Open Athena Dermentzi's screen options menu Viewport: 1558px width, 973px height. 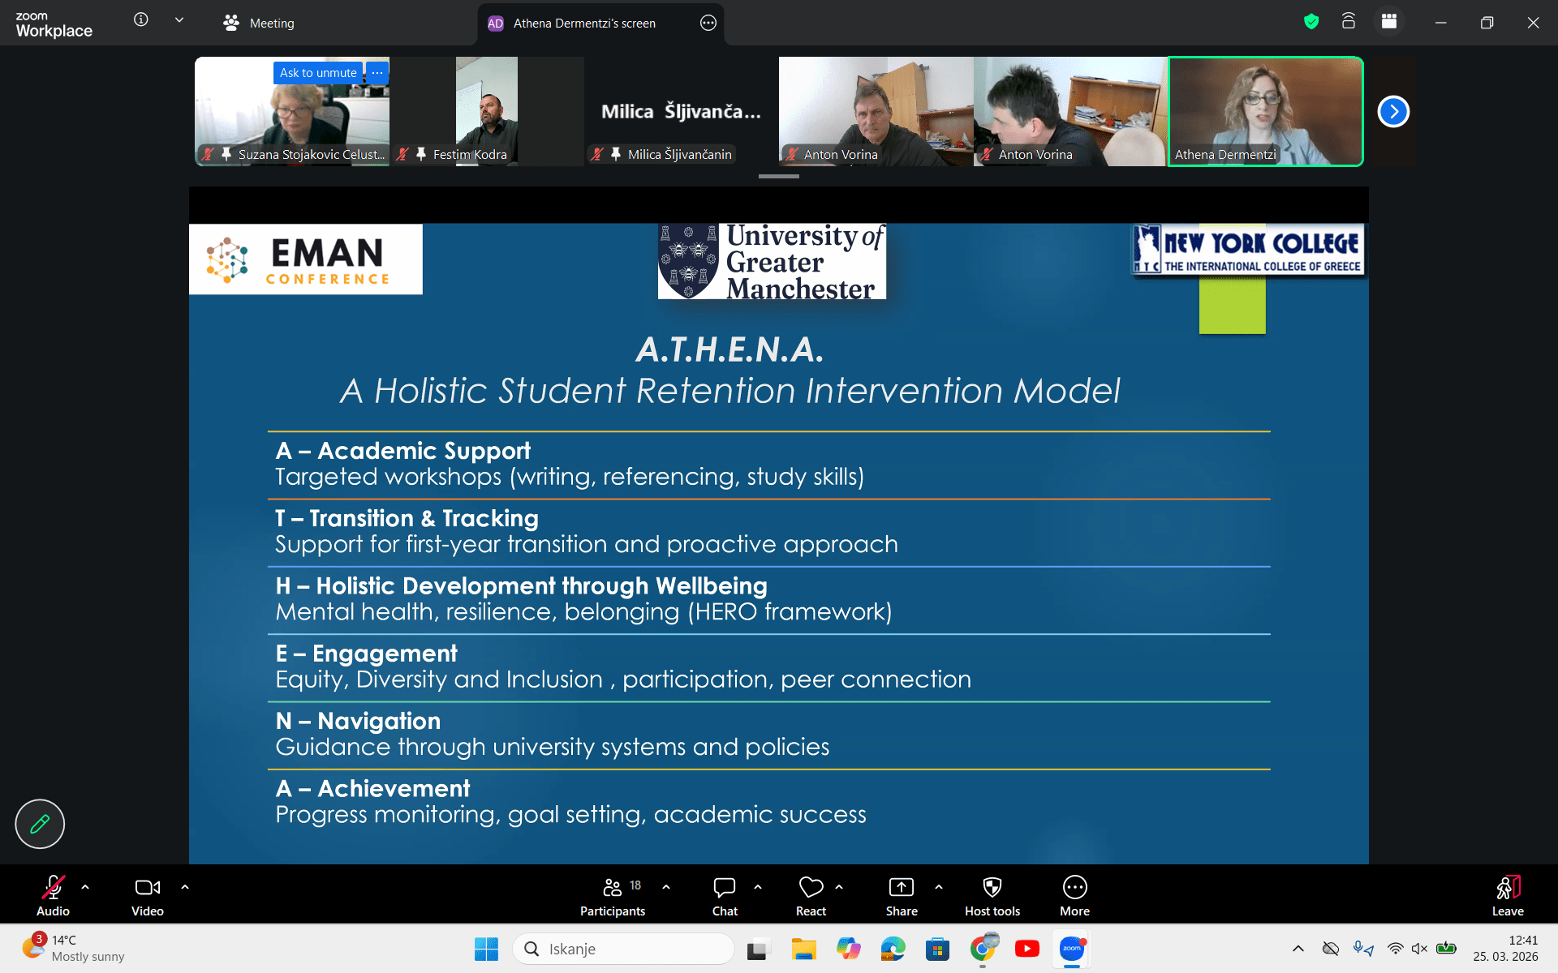(x=708, y=23)
